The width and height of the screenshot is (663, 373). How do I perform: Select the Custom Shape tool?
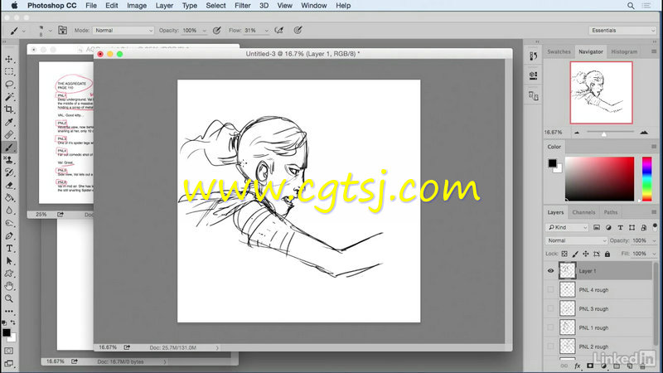pyautogui.click(x=9, y=274)
